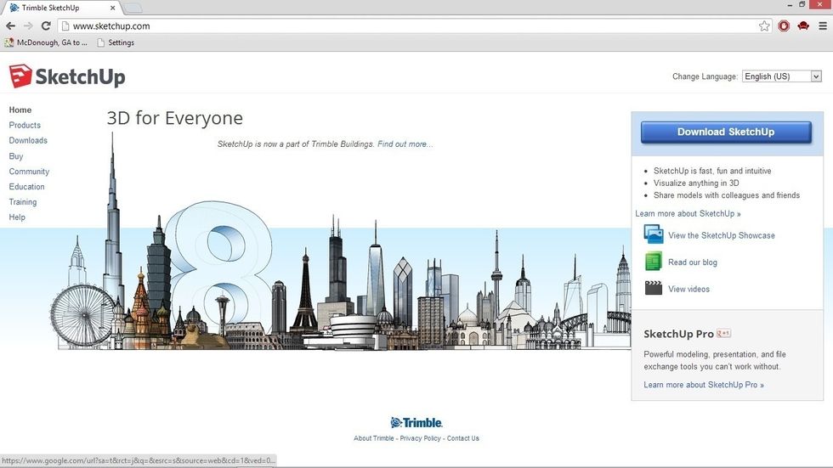
Task: Click View videos link
Action: point(688,289)
